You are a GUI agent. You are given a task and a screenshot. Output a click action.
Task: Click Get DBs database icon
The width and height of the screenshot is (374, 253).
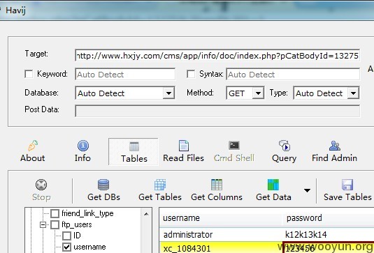[103, 185]
